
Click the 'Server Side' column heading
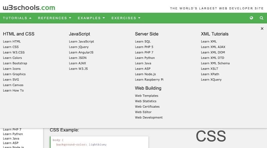[x=147, y=34]
